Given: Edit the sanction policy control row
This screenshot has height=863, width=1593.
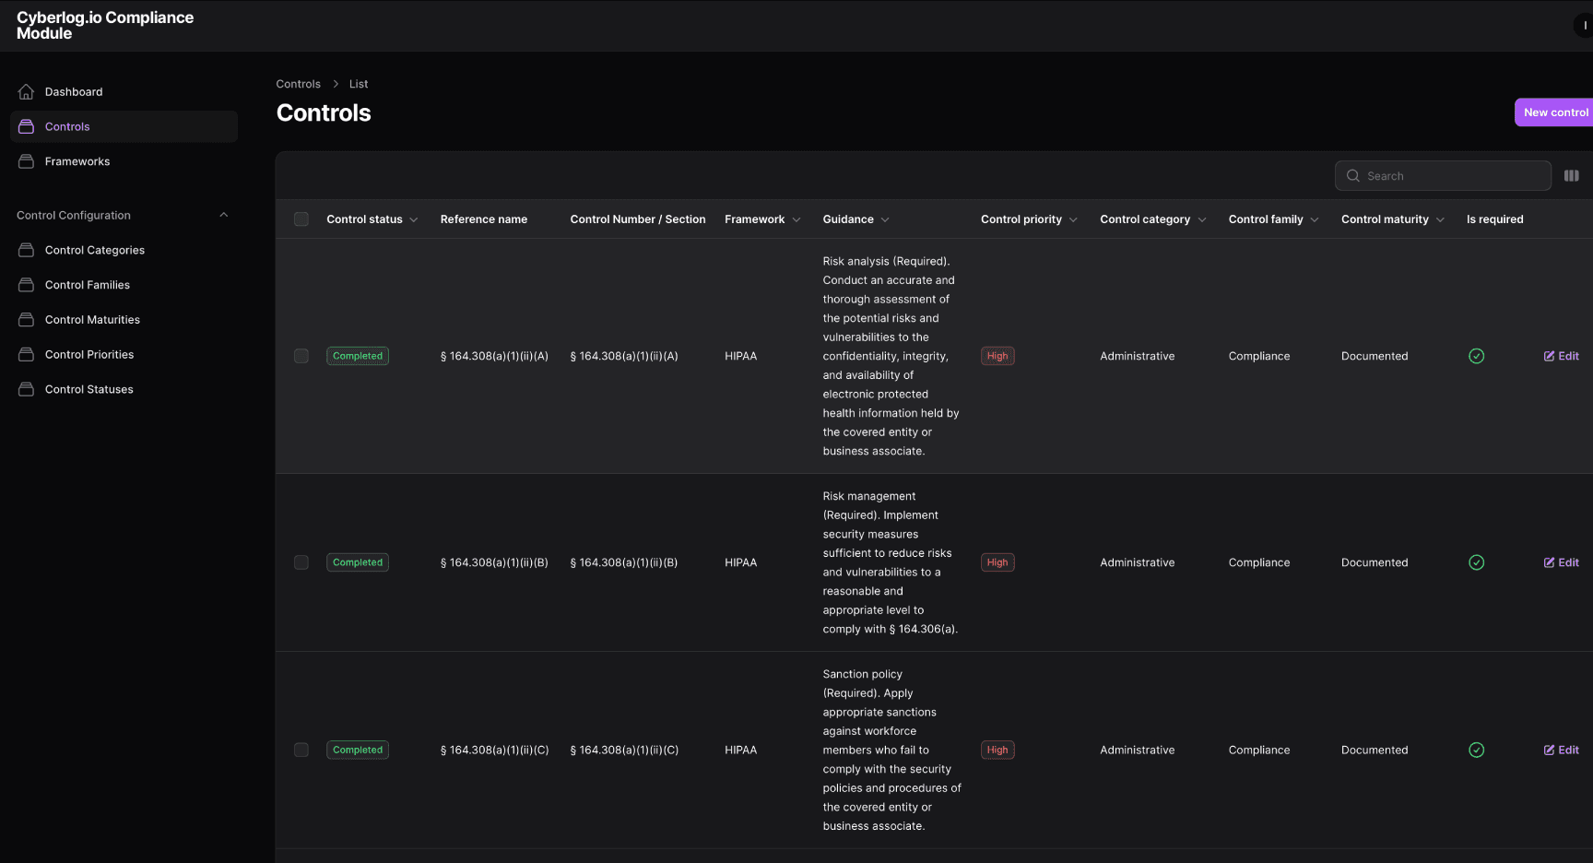Looking at the screenshot, I should (1561, 750).
